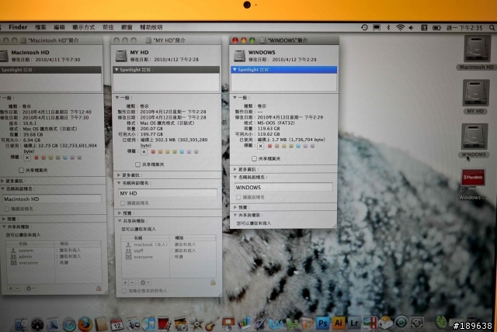Pick red label color in Macintosh HD window

[x=36, y=157]
